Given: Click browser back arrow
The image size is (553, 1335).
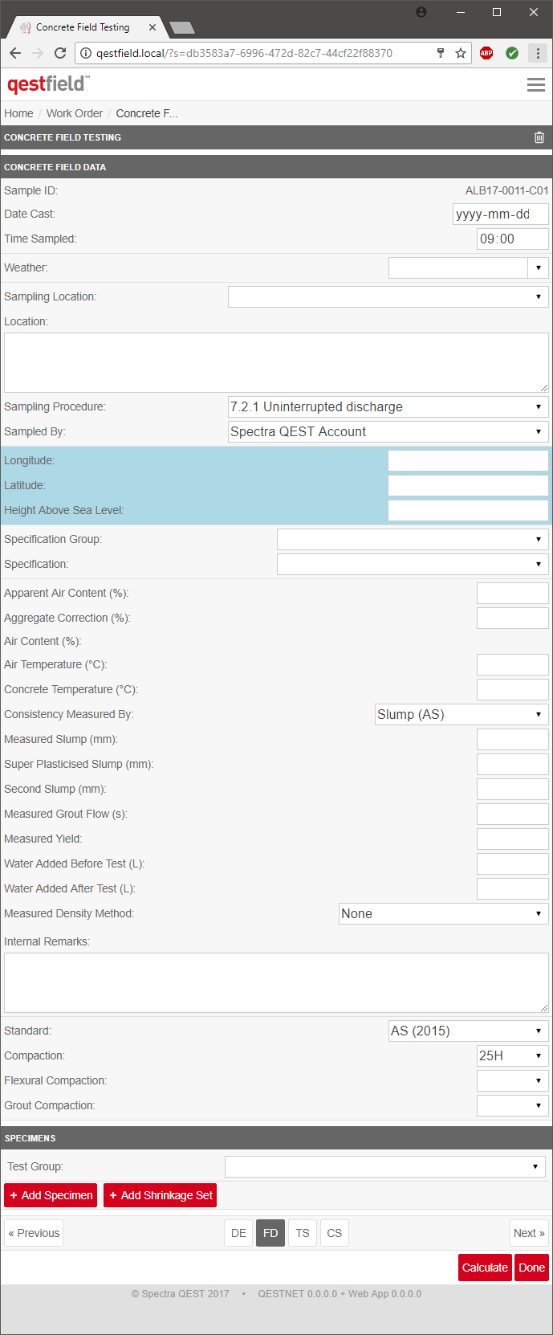Looking at the screenshot, I should tap(15, 53).
